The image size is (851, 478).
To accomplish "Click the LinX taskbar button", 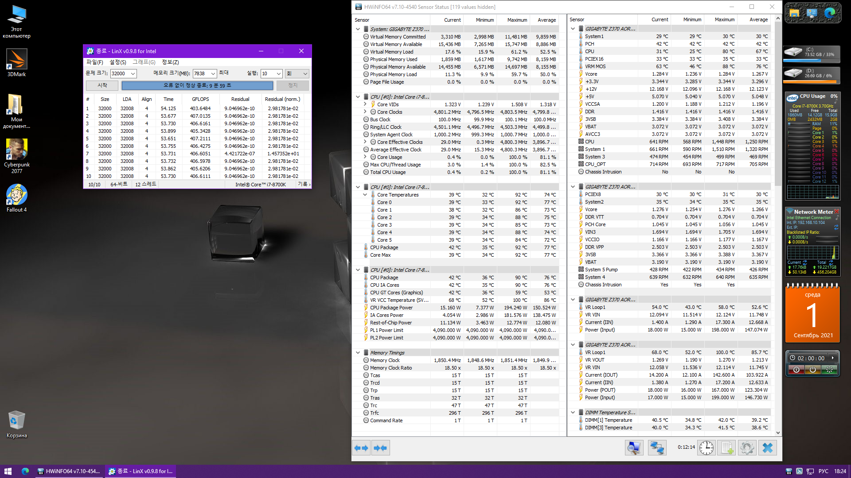I will click(x=141, y=471).
